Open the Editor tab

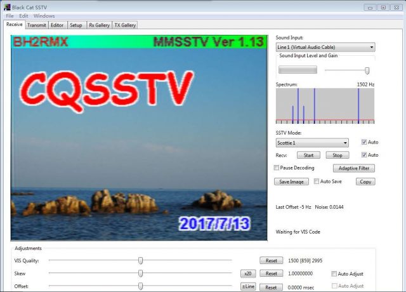pyautogui.click(x=57, y=25)
